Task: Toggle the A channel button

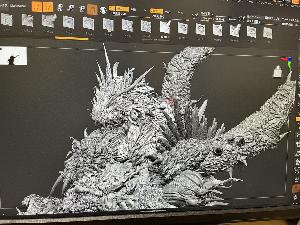Action: coord(112,8)
